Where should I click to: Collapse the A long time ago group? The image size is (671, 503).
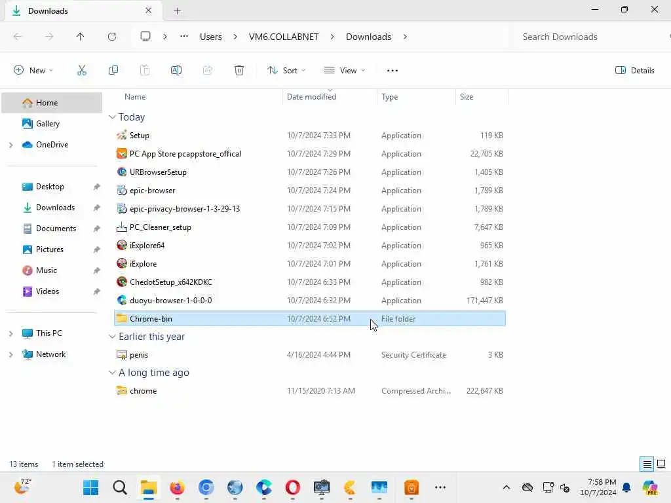click(x=112, y=373)
